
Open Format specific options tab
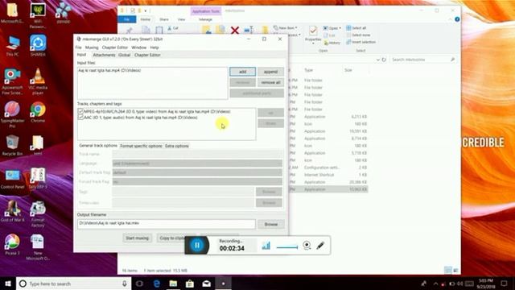pyautogui.click(x=141, y=146)
